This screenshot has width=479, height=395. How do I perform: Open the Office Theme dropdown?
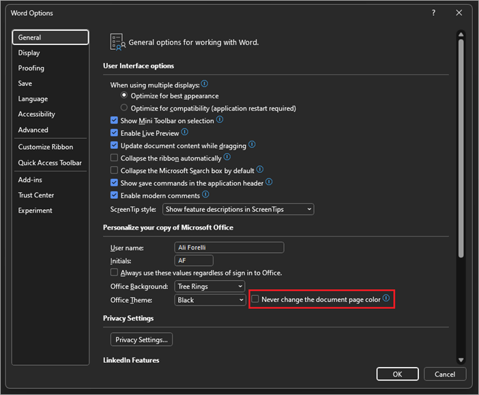click(209, 300)
